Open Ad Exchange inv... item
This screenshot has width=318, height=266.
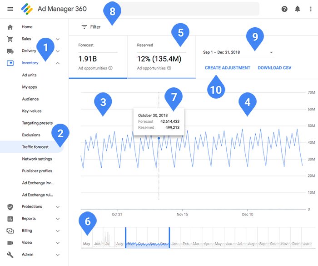click(38, 183)
